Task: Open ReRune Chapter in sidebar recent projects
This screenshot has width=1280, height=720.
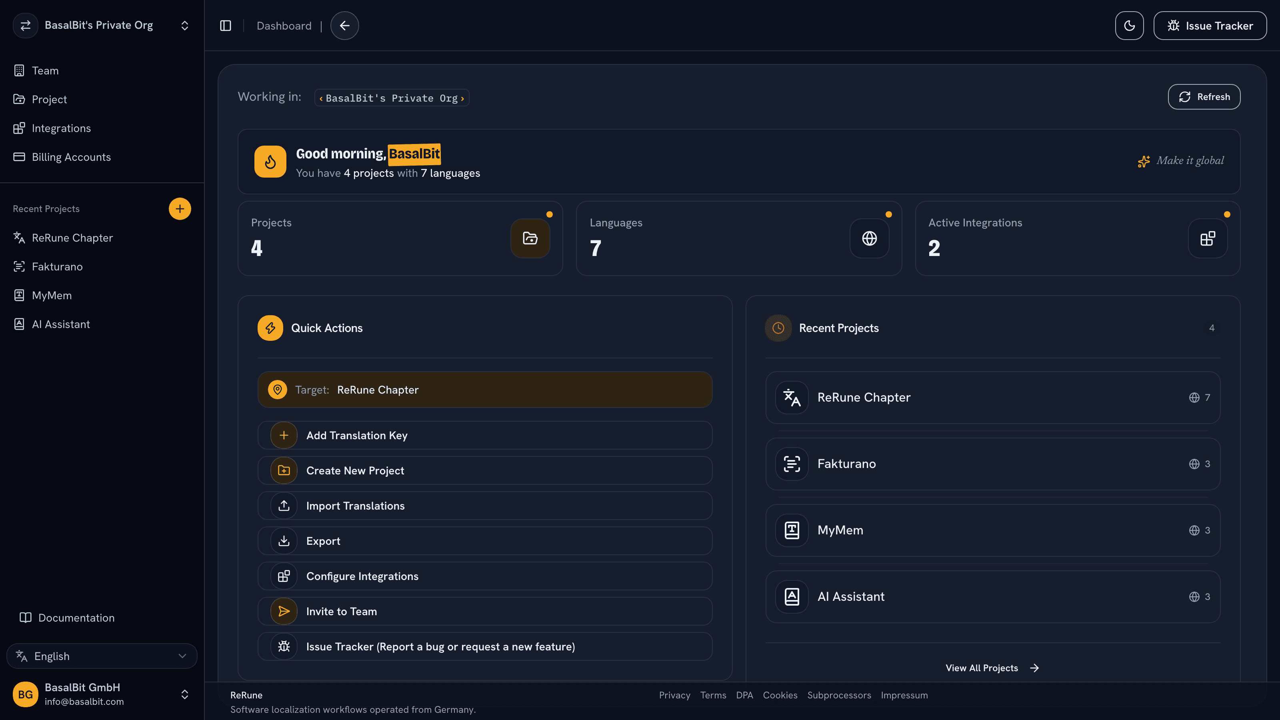Action: [102, 238]
